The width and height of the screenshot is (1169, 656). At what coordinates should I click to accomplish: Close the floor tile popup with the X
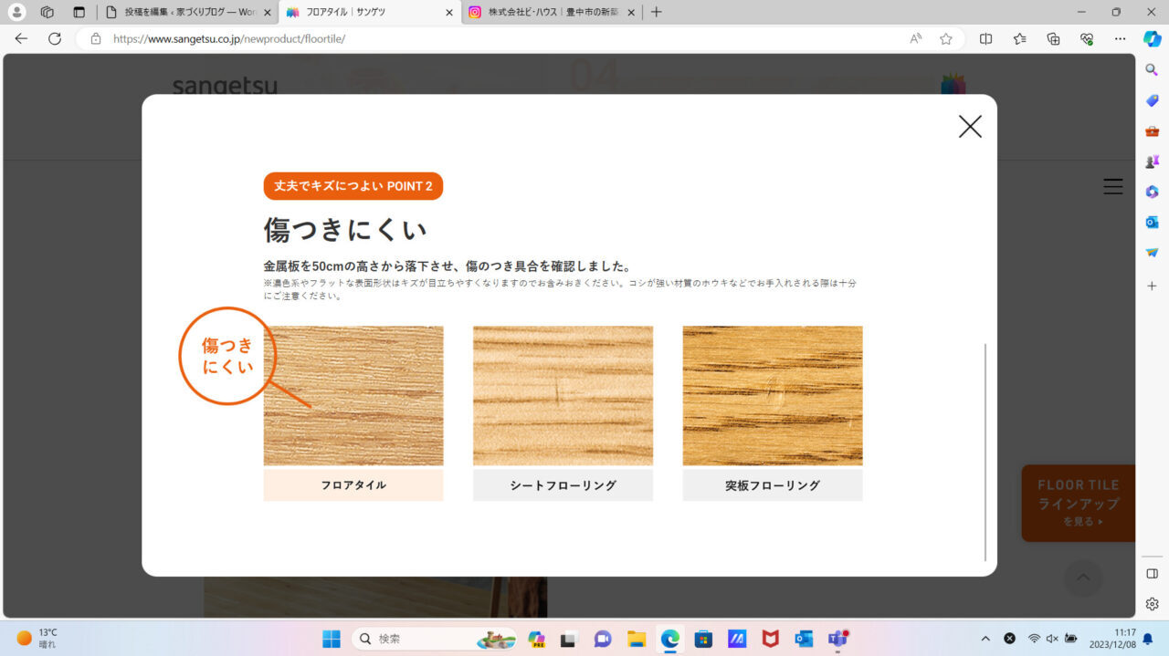coord(970,127)
